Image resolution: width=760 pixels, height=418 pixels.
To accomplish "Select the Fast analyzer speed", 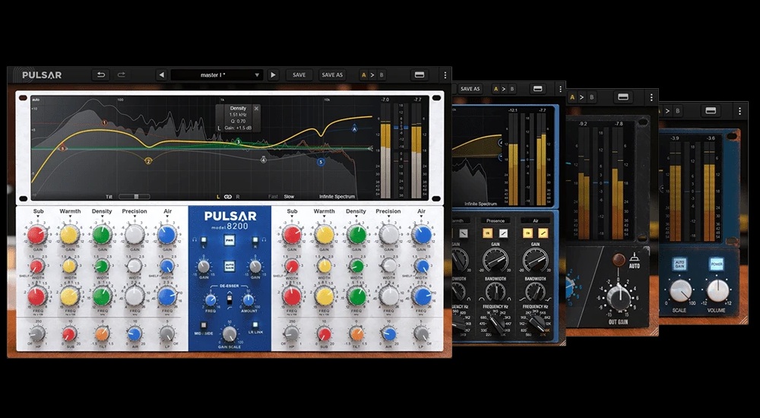I will [x=273, y=196].
